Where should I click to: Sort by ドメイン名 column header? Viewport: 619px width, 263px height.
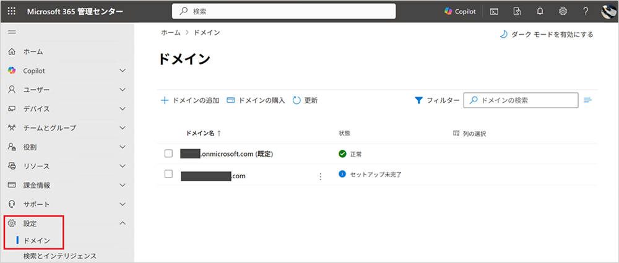tap(203, 134)
